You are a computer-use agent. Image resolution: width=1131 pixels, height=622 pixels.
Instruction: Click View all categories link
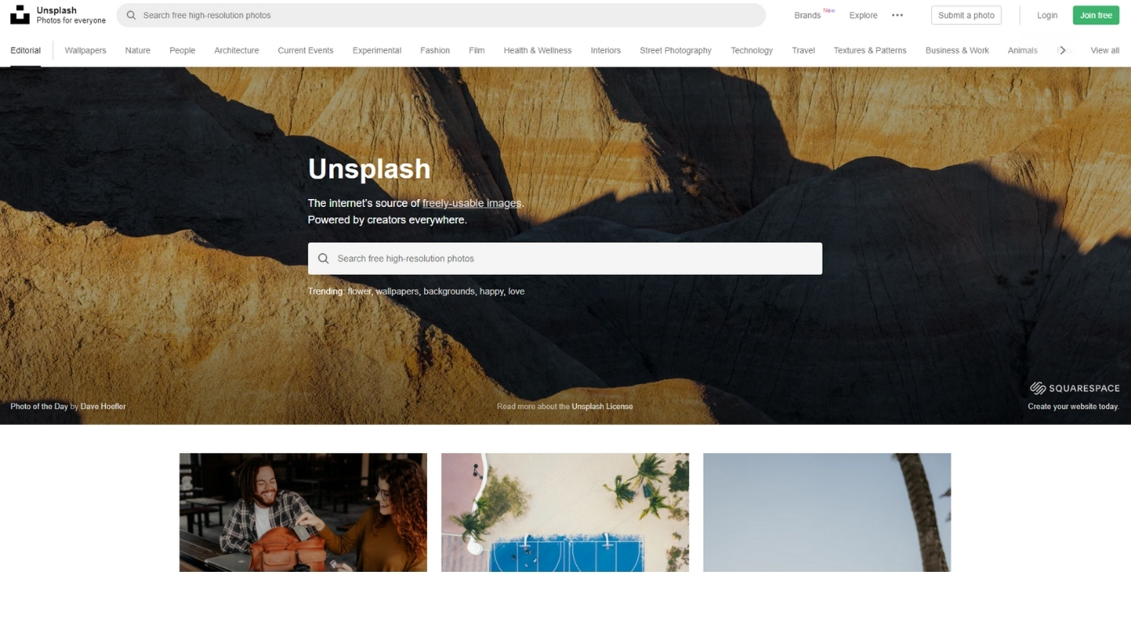[1104, 50]
